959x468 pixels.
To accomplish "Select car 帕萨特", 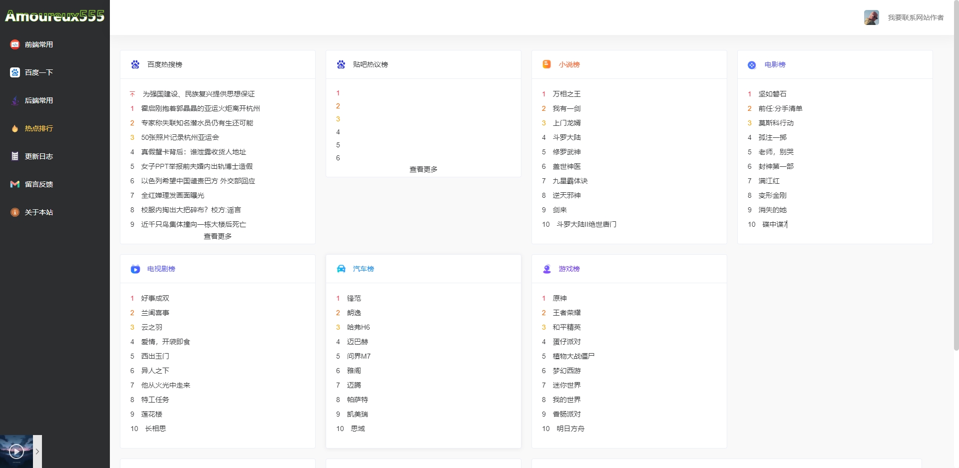I will point(358,400).
